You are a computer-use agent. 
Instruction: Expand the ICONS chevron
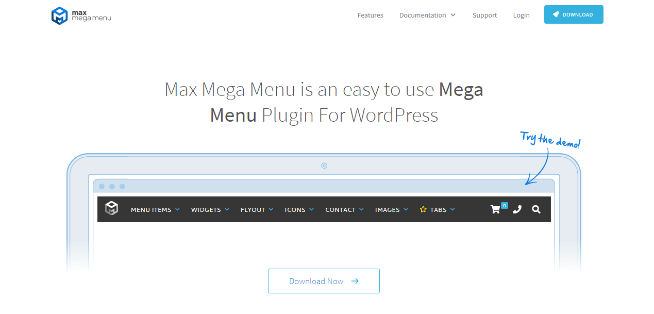[311, 209]
